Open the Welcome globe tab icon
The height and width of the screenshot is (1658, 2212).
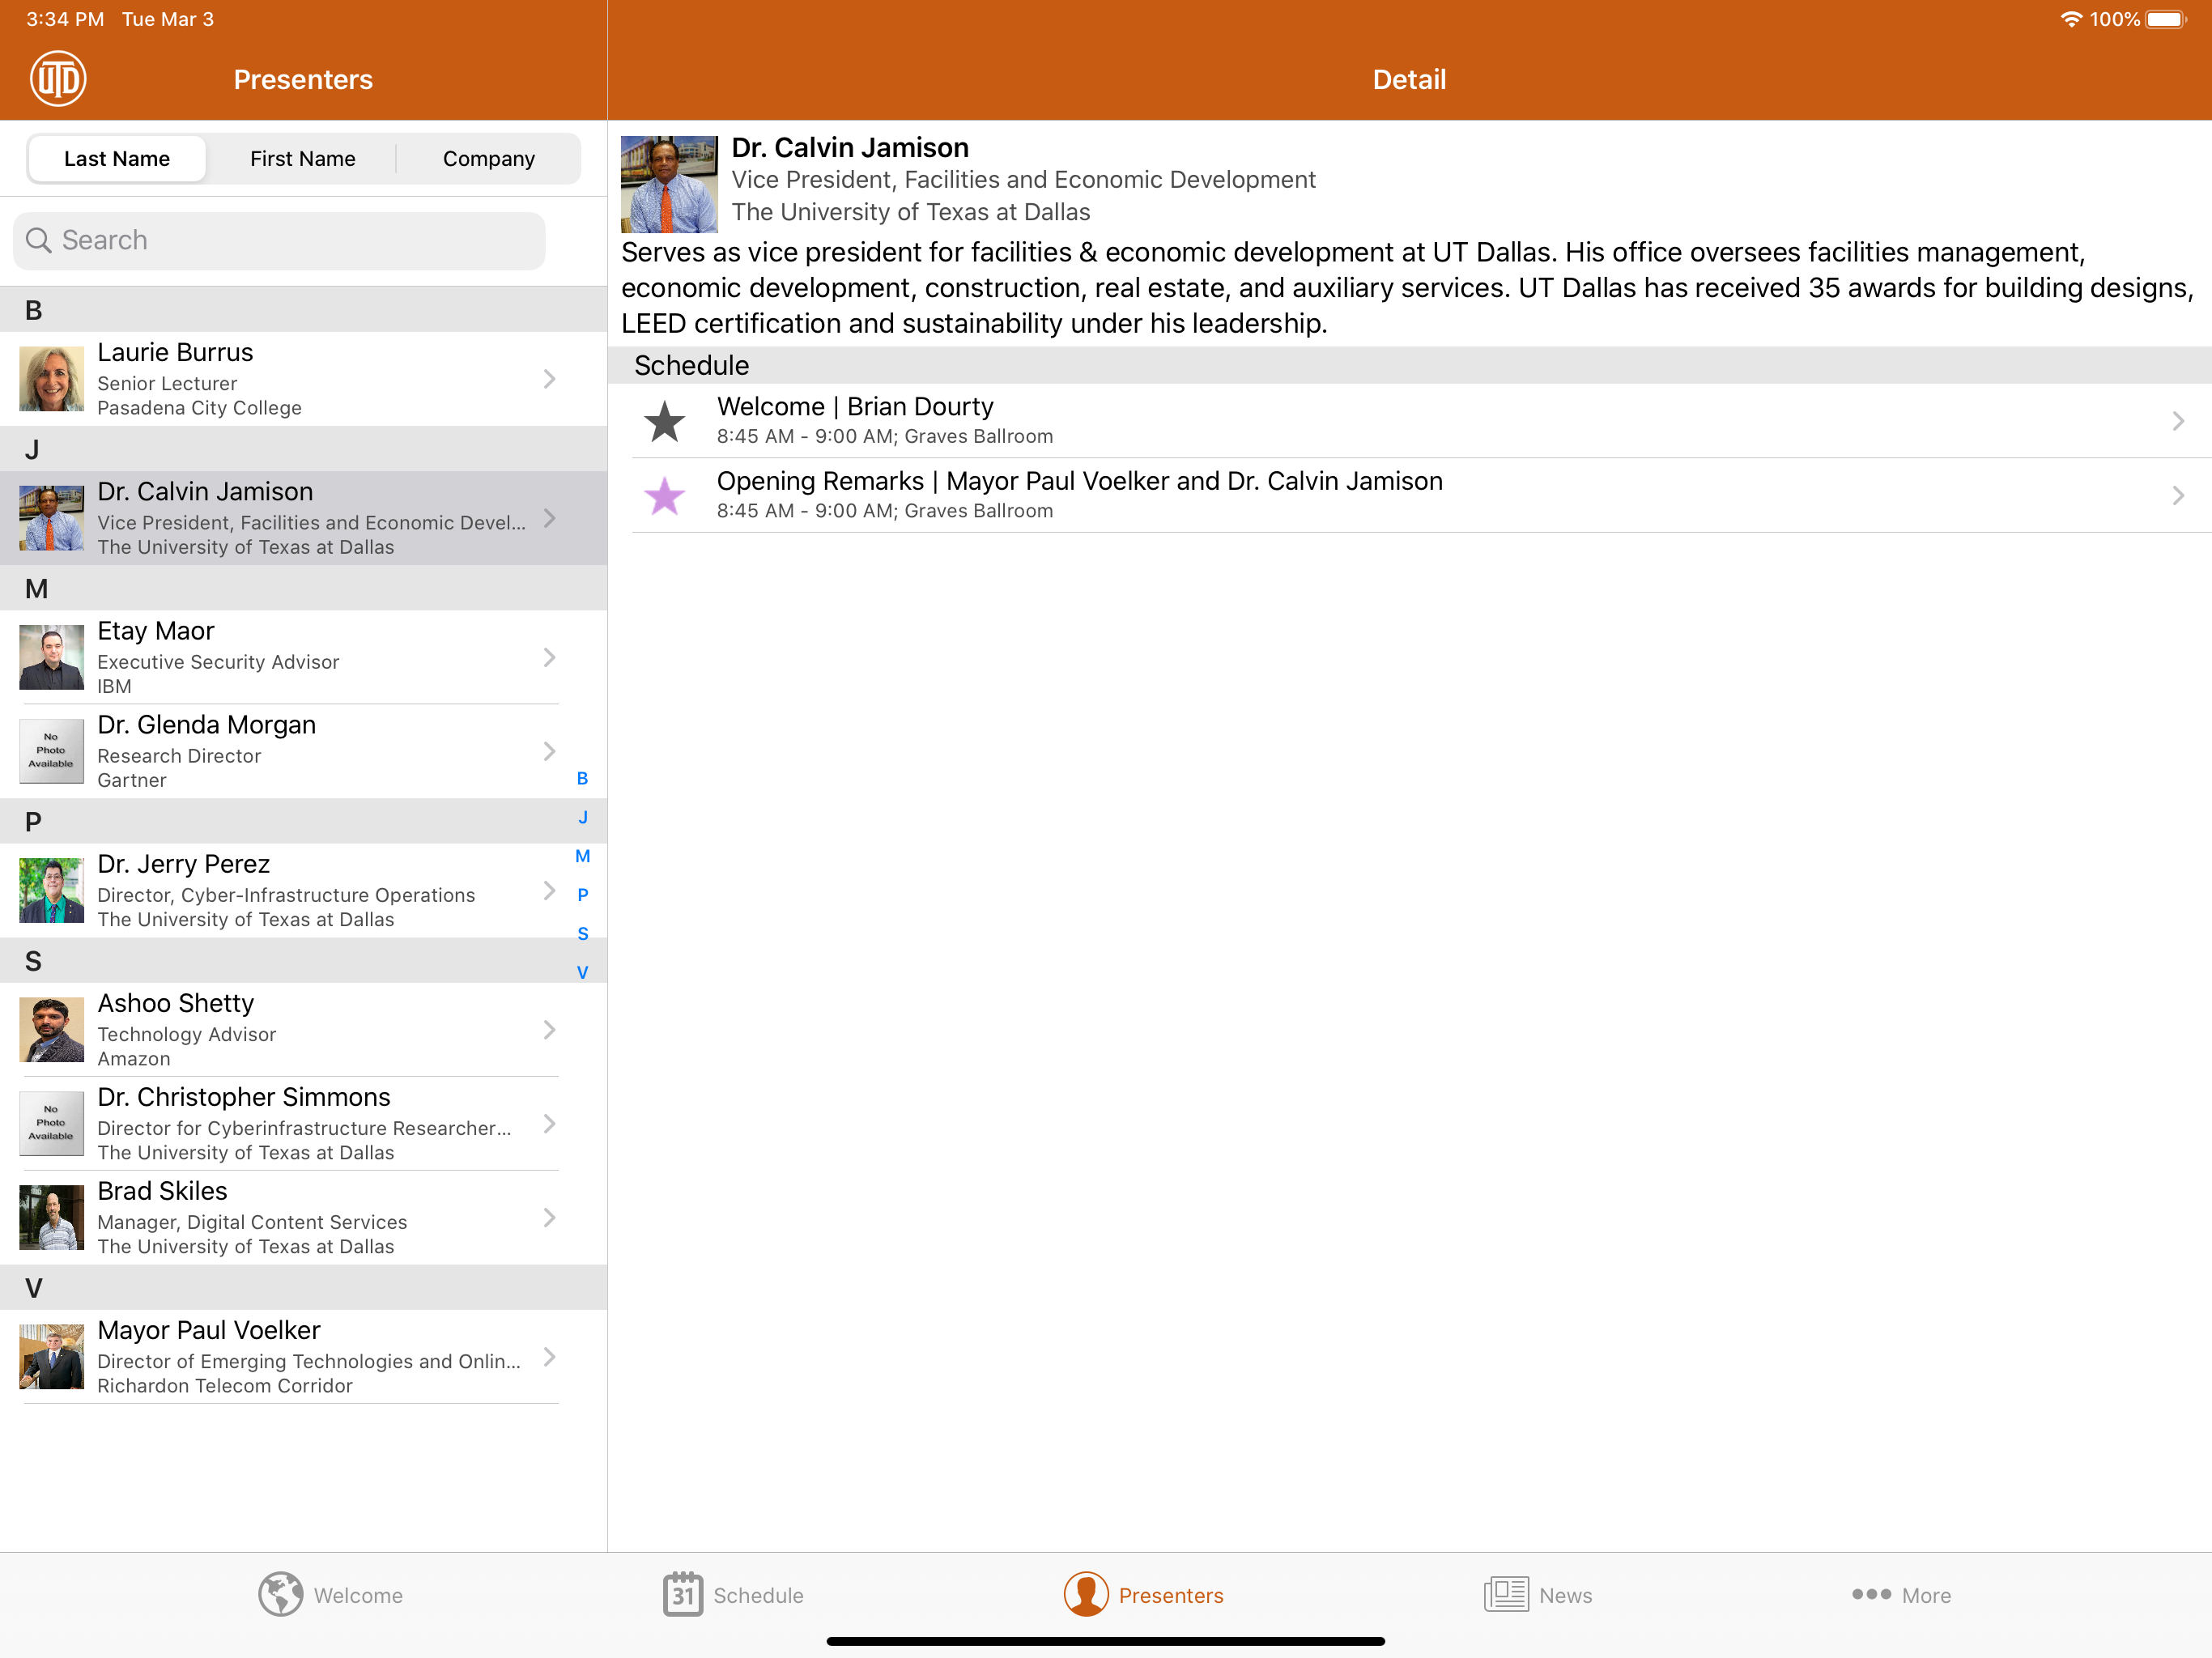tap(281, 1594)
